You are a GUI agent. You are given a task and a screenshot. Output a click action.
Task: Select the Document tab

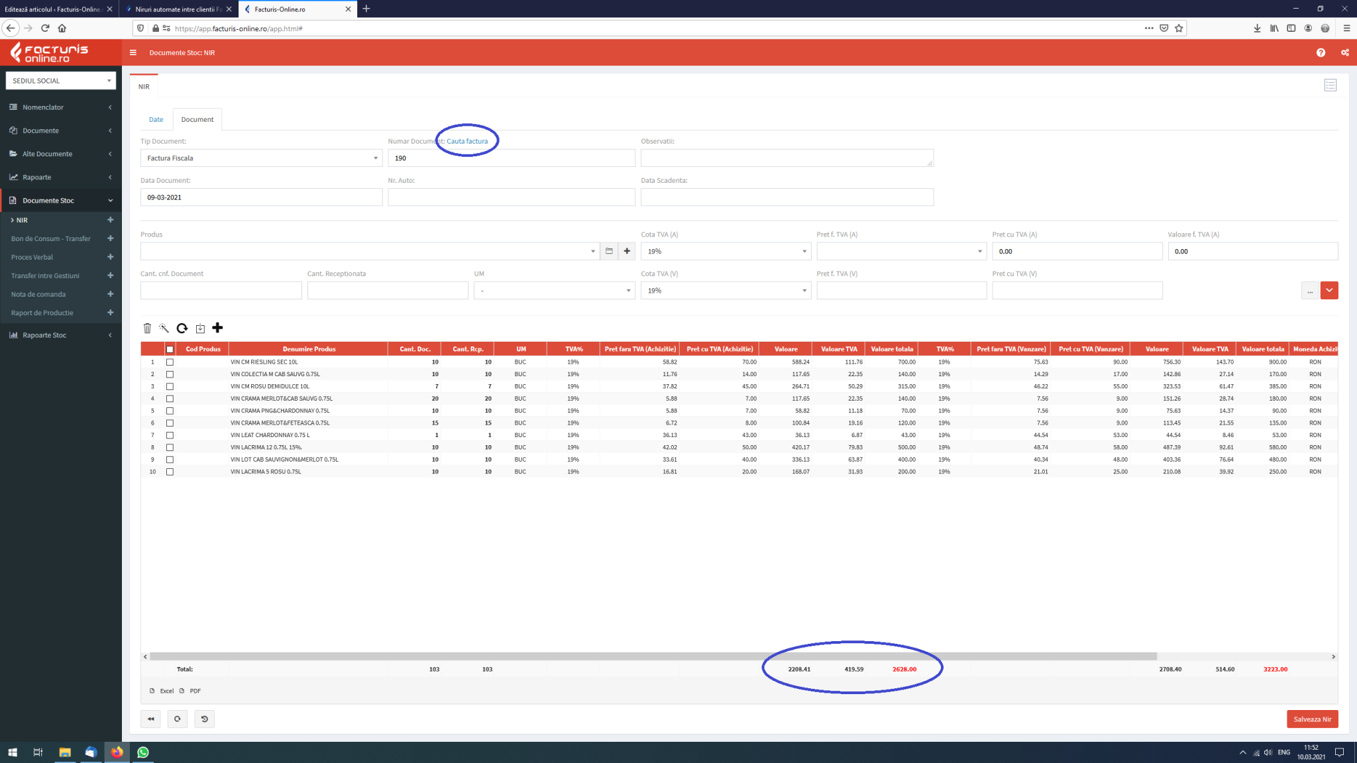[x=197, y=119]
